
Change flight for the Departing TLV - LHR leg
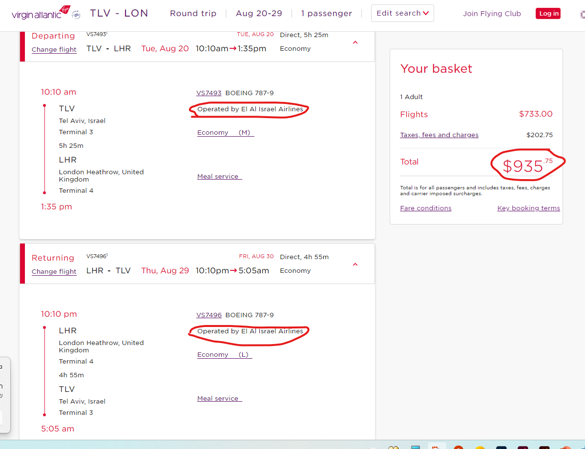(54, 50)
